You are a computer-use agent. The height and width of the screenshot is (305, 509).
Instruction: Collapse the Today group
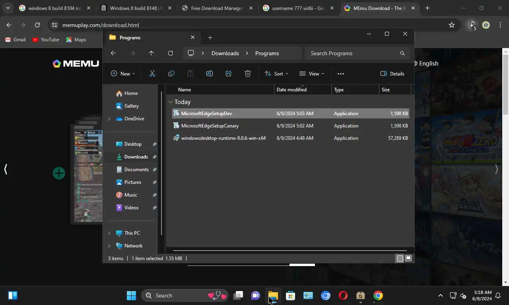point(171,102)
